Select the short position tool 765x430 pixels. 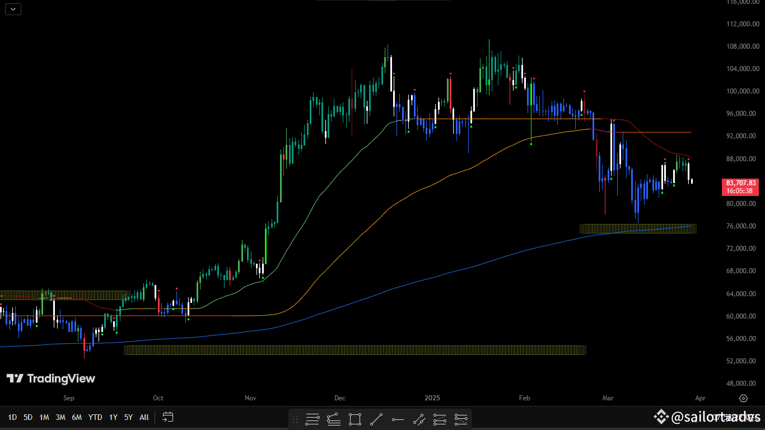point(461,419)
